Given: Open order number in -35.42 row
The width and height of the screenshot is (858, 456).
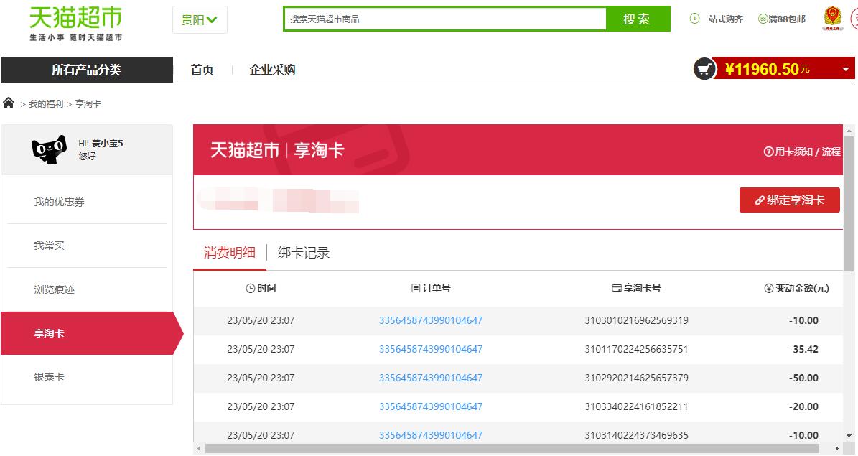Looking at the screenshot, I should pyautogui.click(x=432, y=349).
